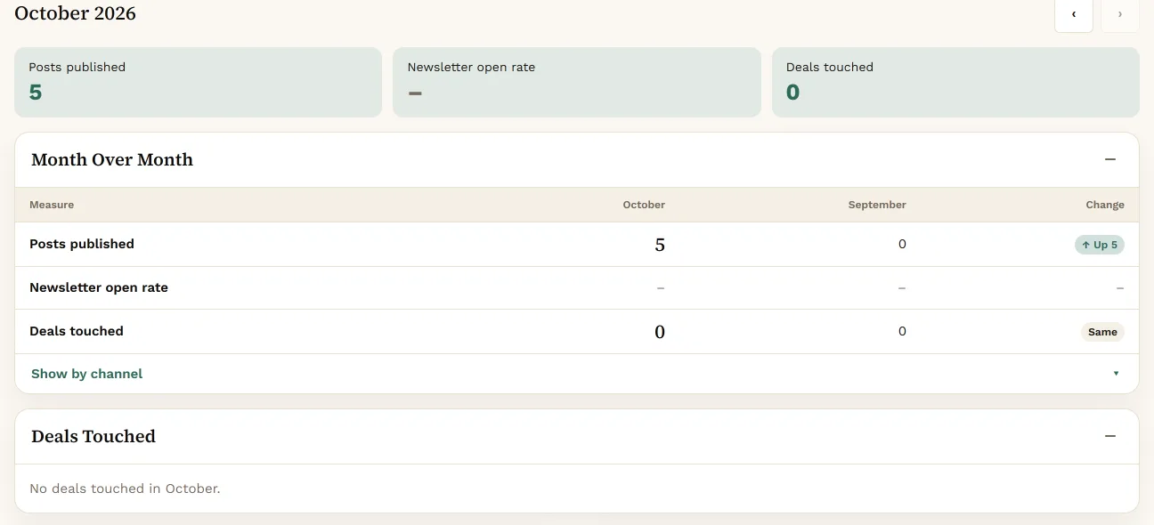Click the 'October 2026' page heading

point(76,13)
